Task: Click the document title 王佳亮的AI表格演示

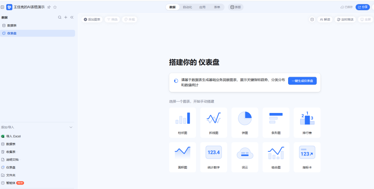Action: tap(29, 7)
